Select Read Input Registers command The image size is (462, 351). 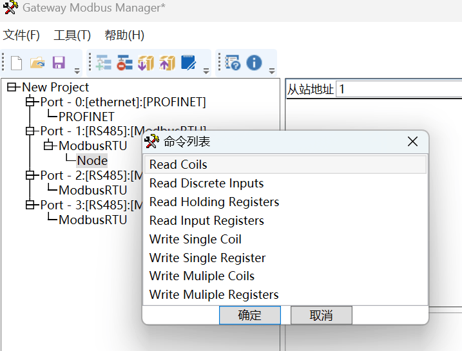tap(285, 220)
